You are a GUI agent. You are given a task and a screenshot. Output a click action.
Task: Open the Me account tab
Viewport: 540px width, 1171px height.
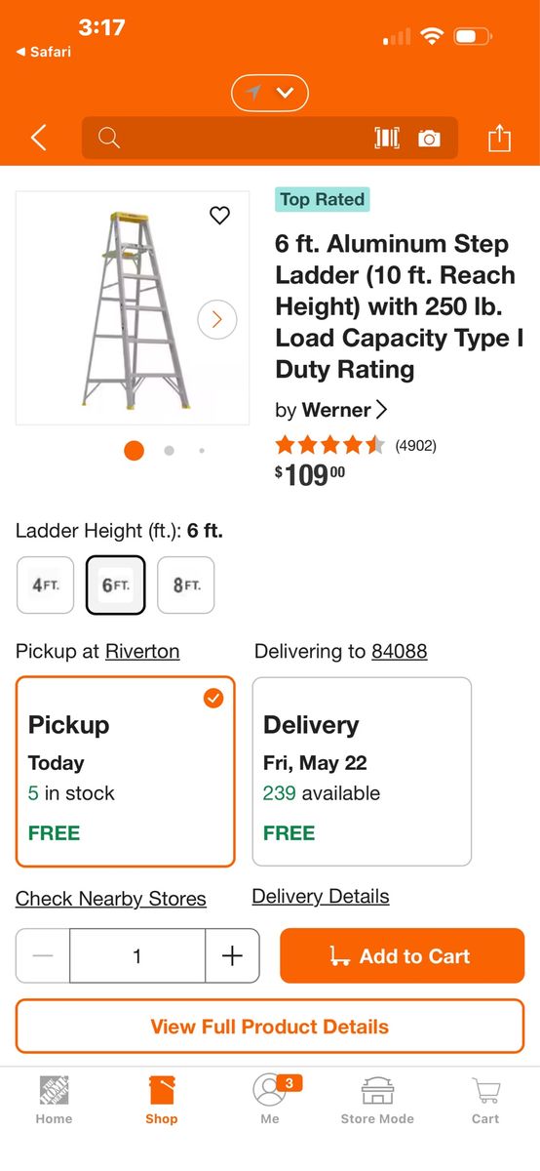[x=270, y=1101]
